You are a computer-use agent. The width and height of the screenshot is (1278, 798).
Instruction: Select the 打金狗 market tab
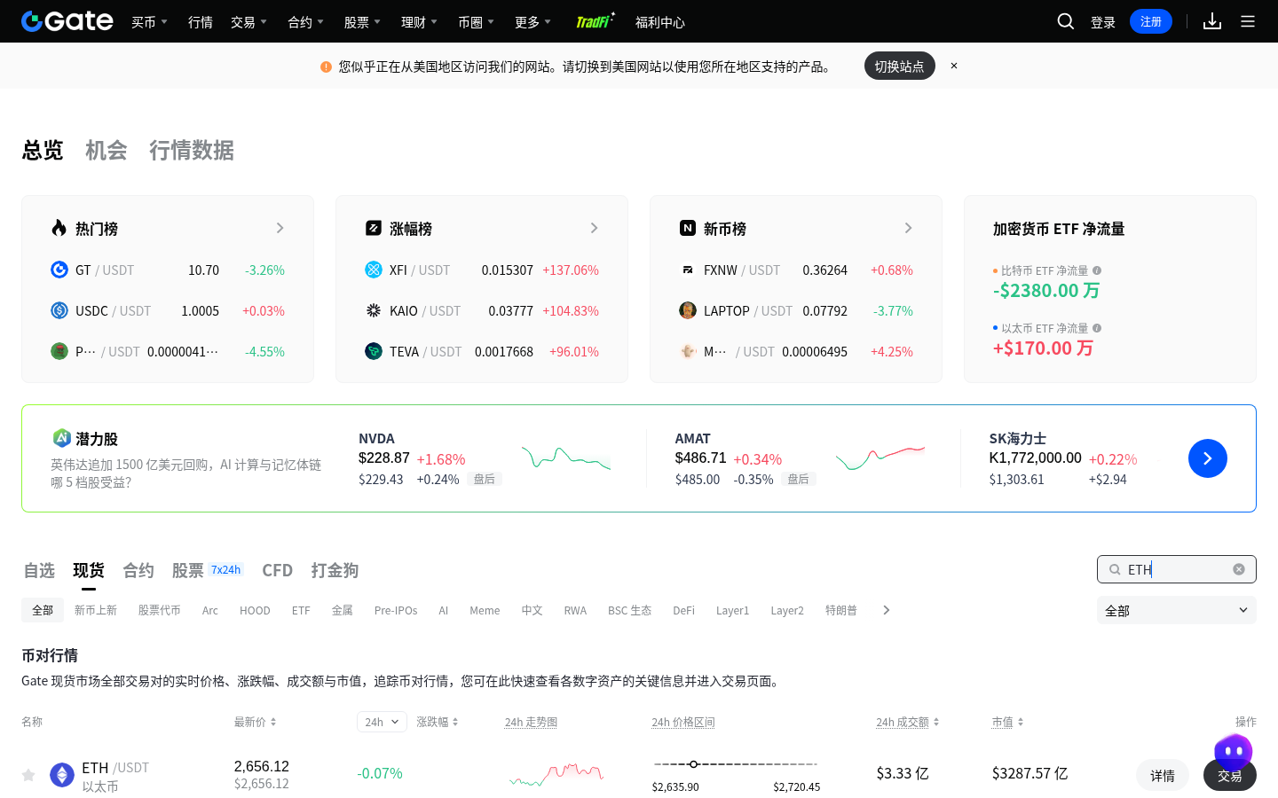[335, 570]
